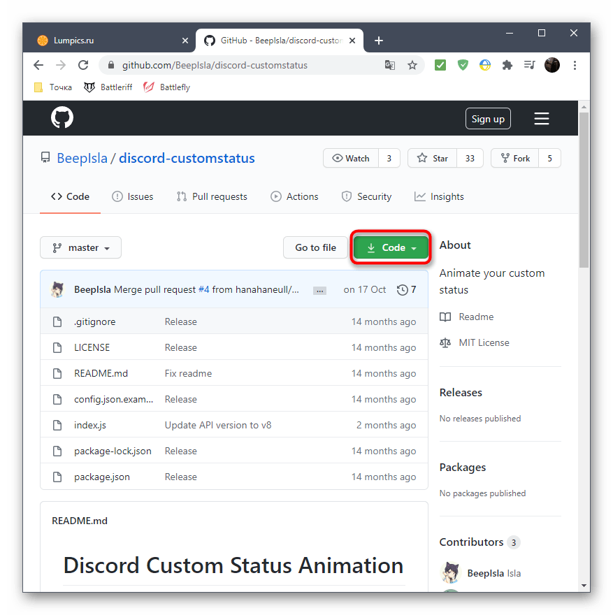
Task: Open the discord-customstatus repo link
Action: click(x=187, y=158)
